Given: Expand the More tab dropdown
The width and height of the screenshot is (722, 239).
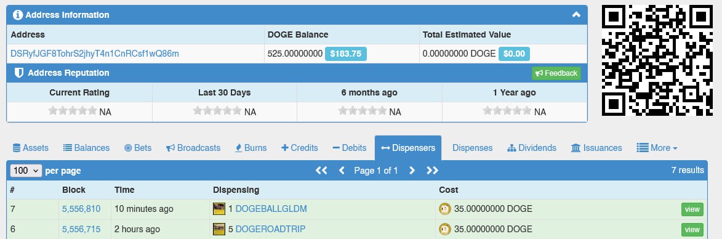Looking at the screenshot, I should click(x=657, y=148).
